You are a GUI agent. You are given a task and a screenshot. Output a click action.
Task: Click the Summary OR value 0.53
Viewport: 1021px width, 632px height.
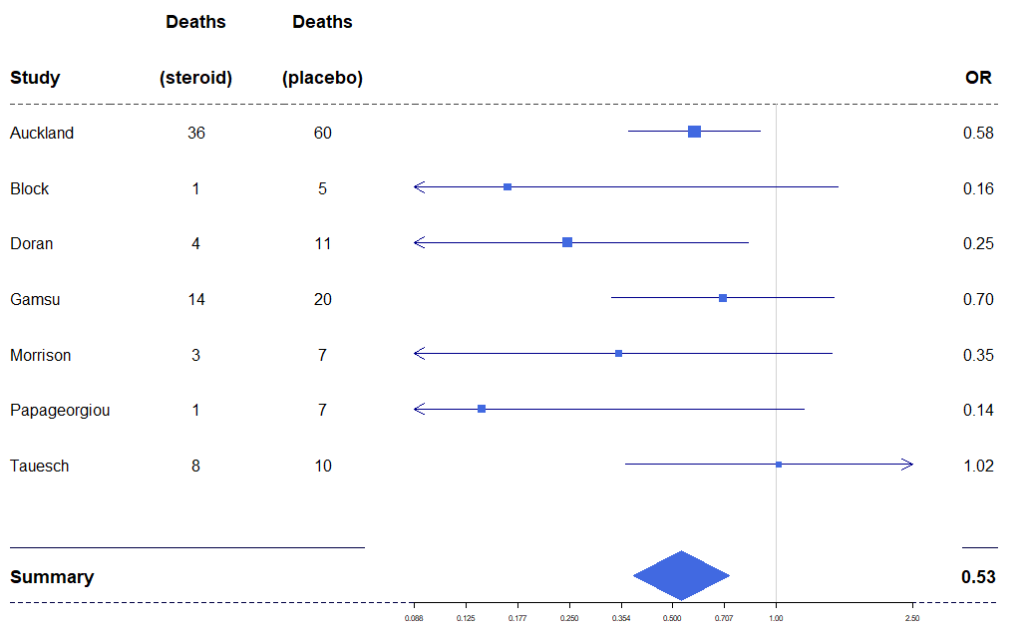click(978, 577)
